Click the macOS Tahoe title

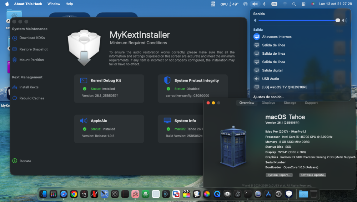point(285,117)
